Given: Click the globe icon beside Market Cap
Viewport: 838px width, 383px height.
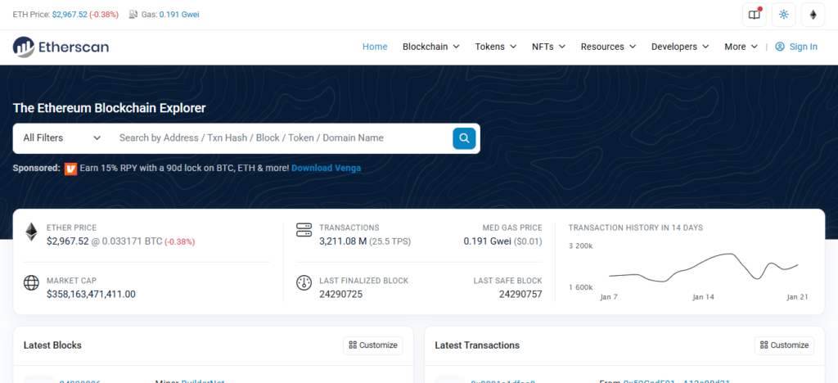Looking at the screenshot, I should coord(32,282).
